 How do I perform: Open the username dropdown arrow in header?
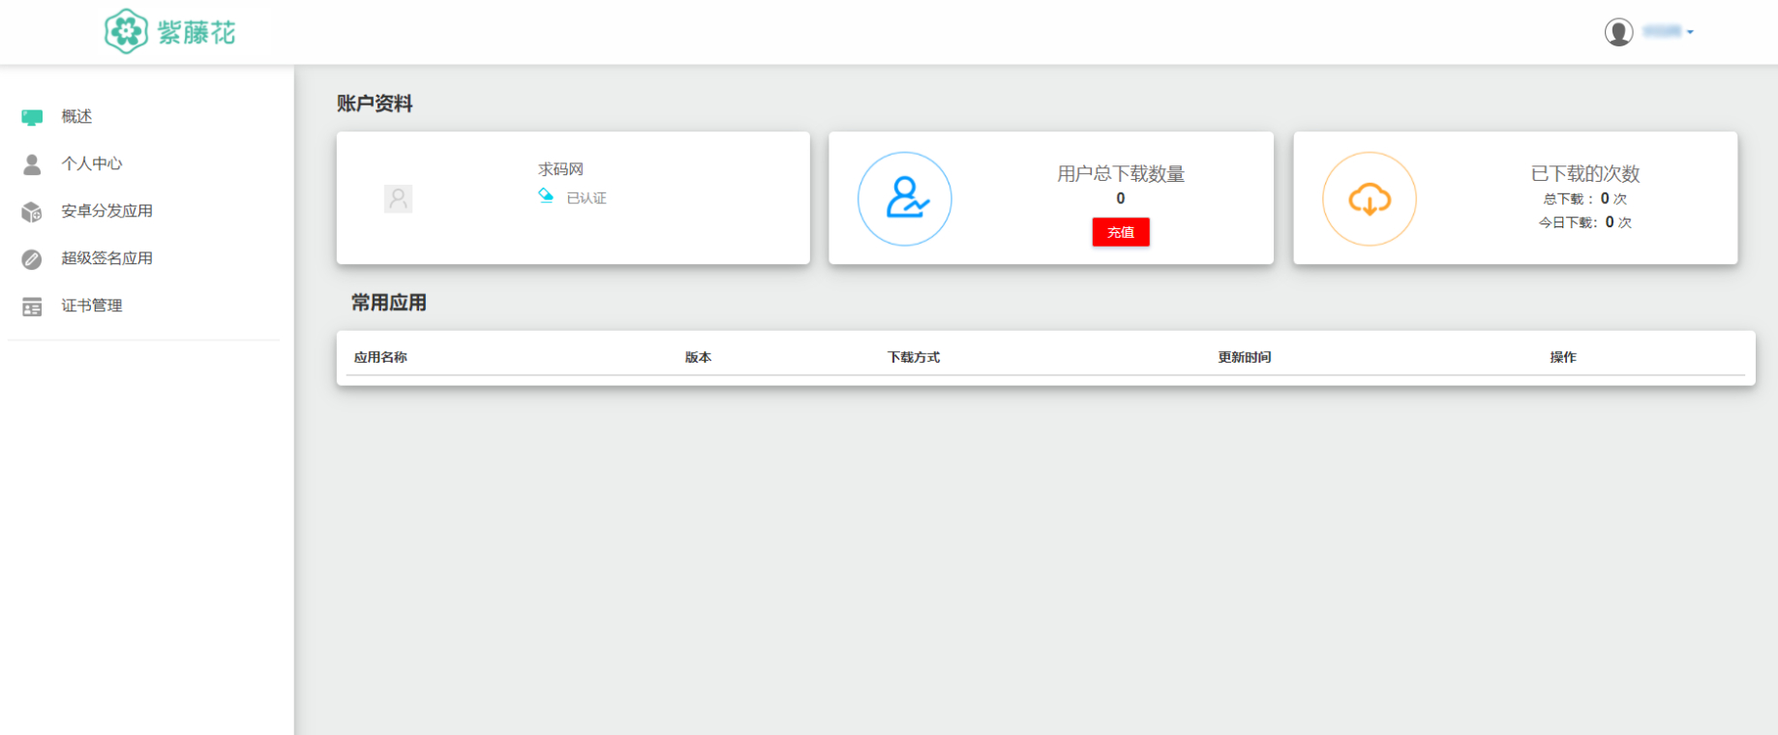click(1690, 32)
